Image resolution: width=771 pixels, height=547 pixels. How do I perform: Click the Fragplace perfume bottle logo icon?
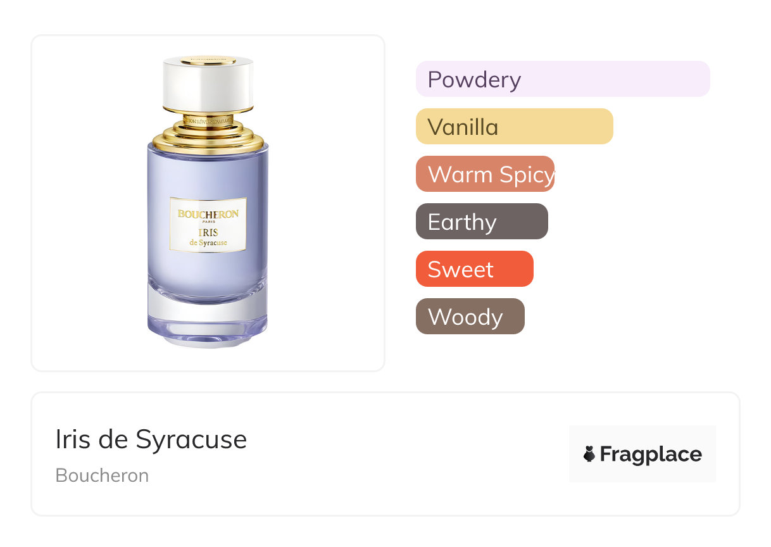[x=589, y=454]
